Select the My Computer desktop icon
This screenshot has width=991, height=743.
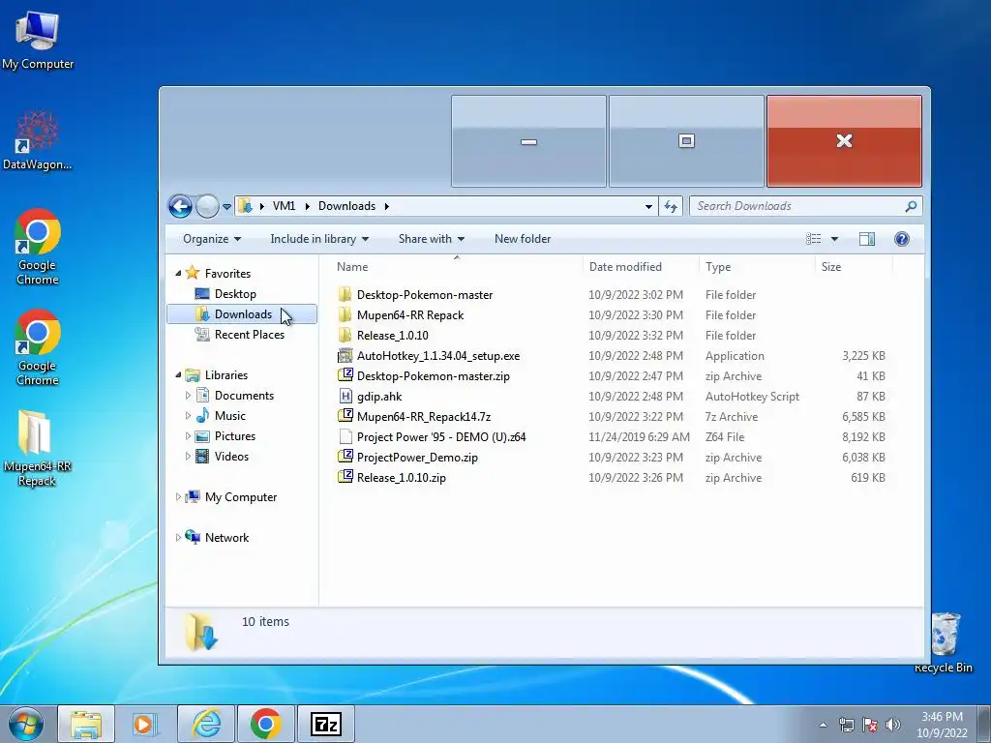[x=38, y=40]
